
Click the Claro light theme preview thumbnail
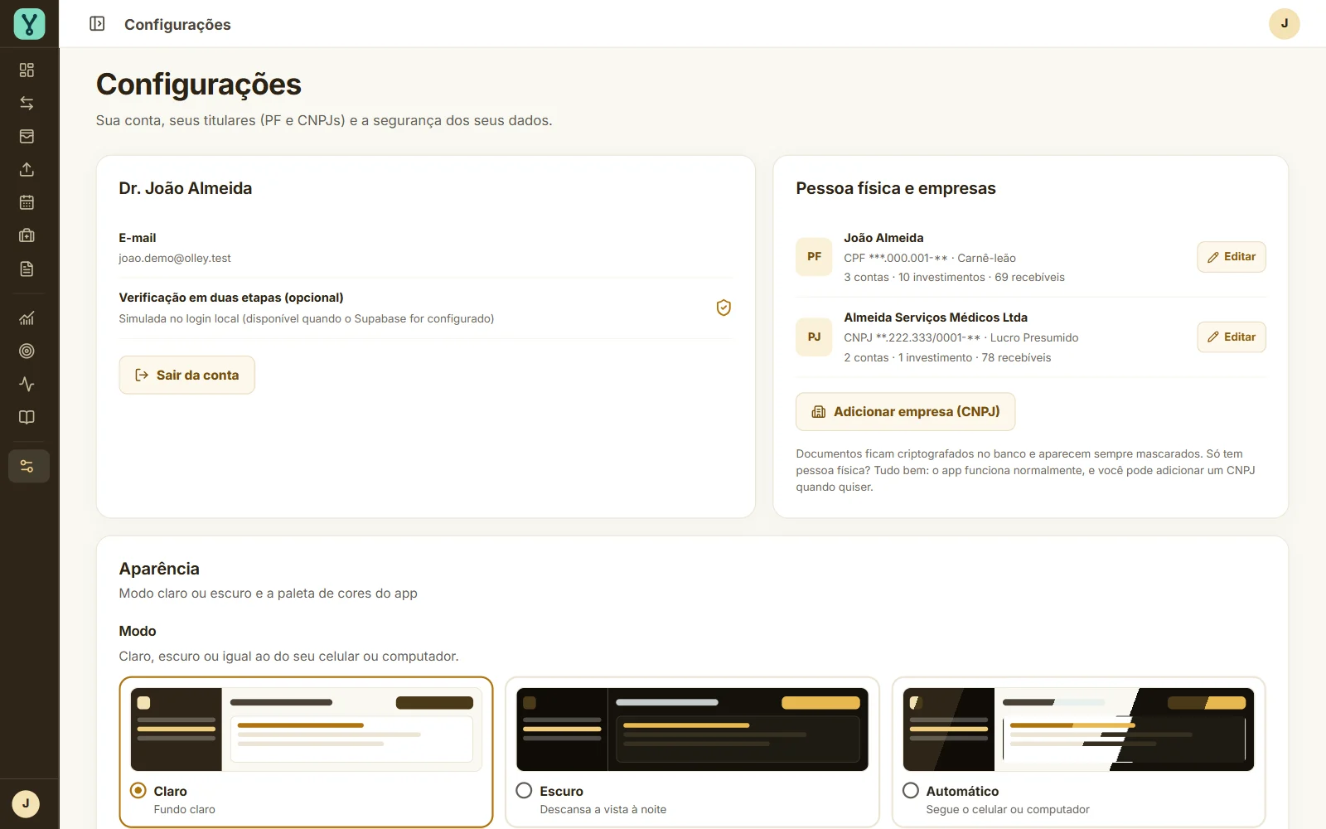(x=306, y=730)
